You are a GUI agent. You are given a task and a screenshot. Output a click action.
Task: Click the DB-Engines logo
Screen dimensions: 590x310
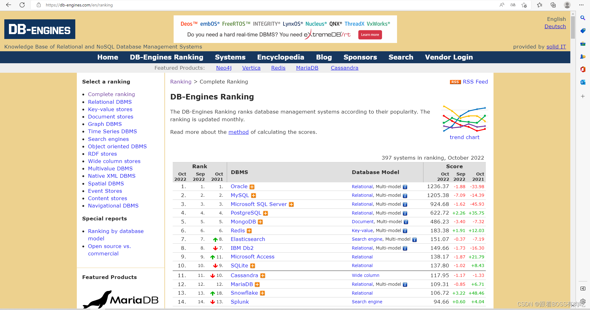(x=40, y=29)
